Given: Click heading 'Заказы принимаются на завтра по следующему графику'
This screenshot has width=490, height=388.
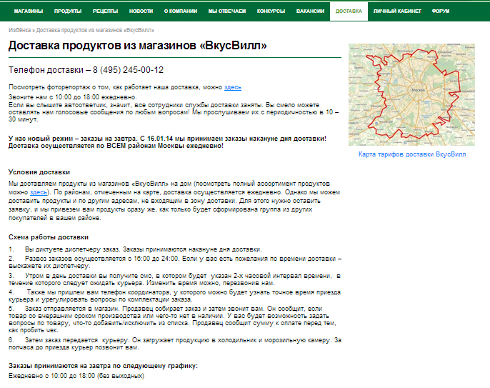Looking at the screenshot, I should tap(103, 366).
